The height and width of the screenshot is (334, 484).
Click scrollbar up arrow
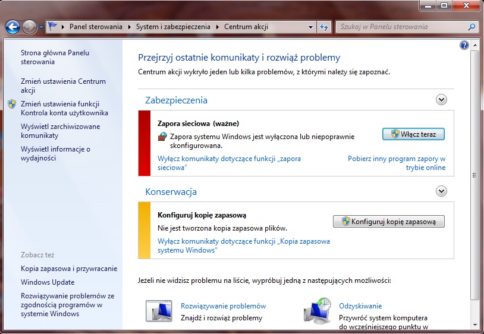474,46
